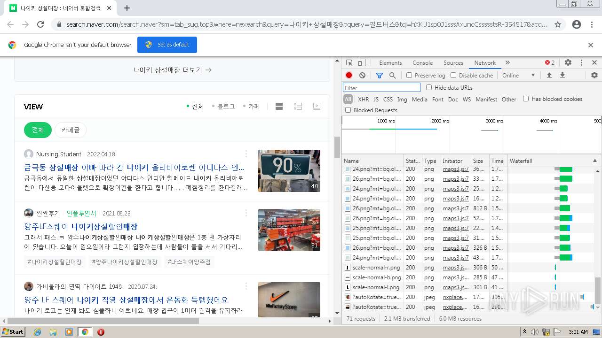Tick the Hide data URLs checkbox
Viewport: 602px width, 338px height.
(429, 87)
